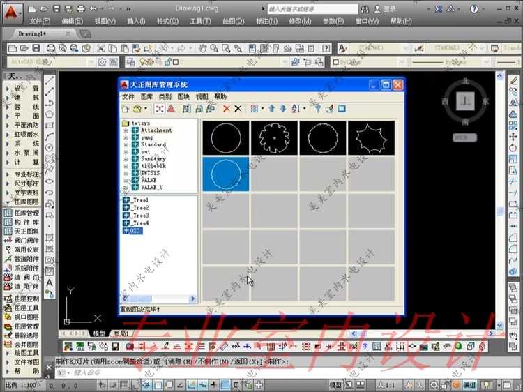Select the Line tool in the draw toolbar

coord(50,80)
